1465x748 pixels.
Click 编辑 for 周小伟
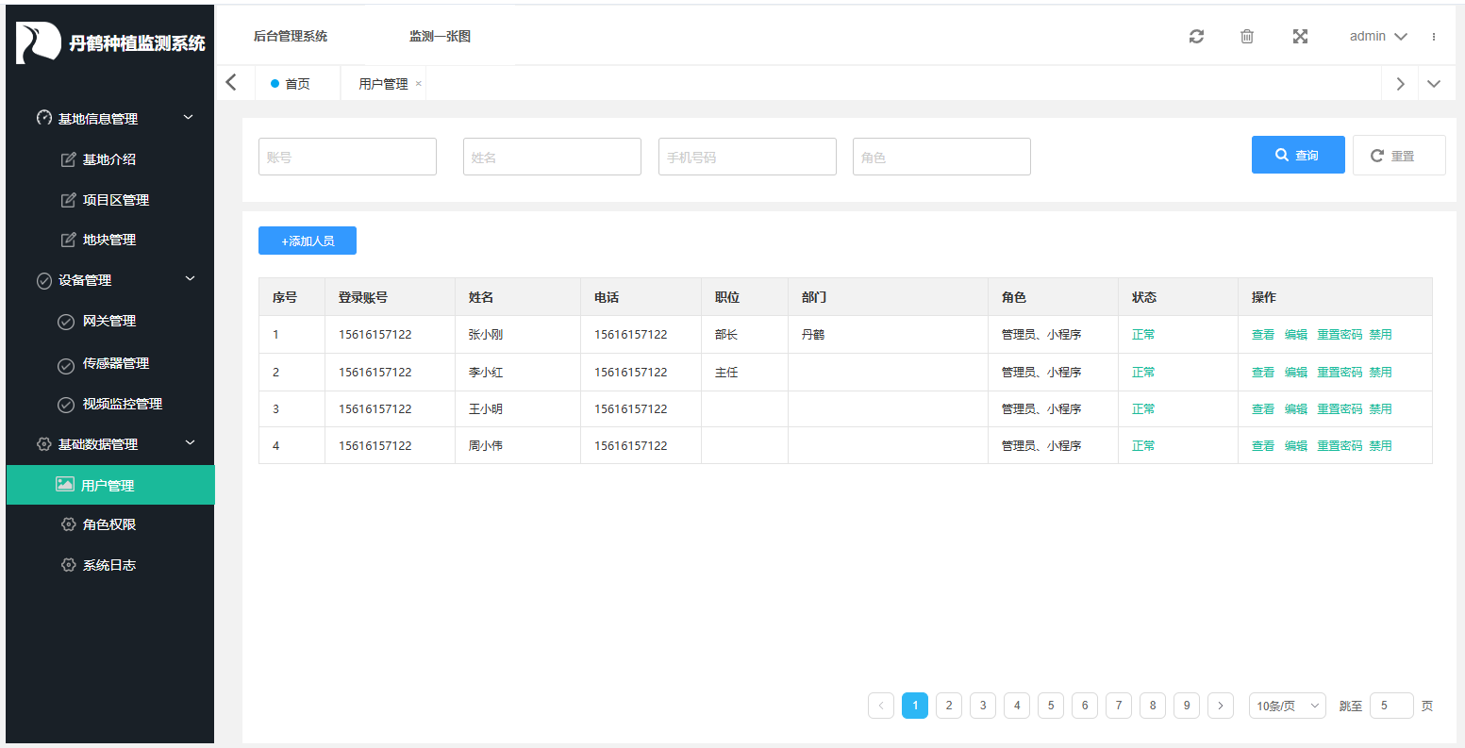[x=1296, y=446]
